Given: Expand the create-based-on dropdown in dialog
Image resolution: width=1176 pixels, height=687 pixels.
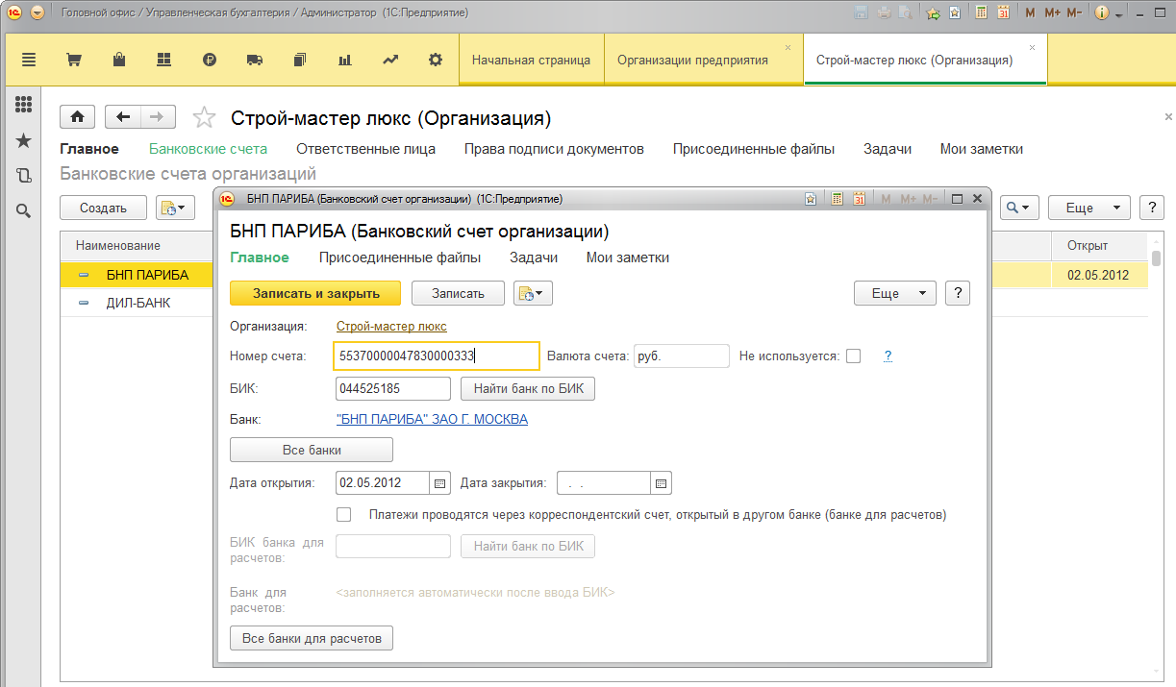Looking at the screenshot, I should pos(534,294).
